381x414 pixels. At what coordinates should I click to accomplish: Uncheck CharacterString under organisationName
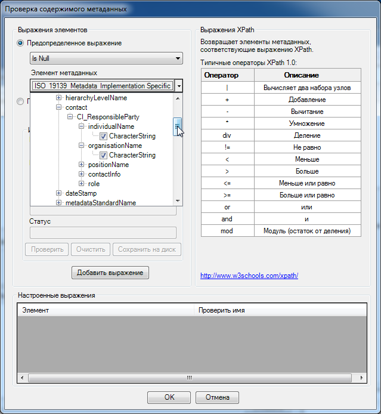coord(104,155)
